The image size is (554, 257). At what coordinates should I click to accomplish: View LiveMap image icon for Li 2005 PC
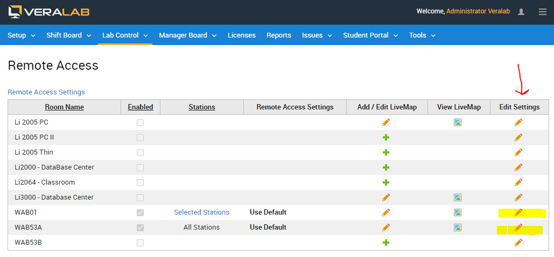[x=458, y=122]
